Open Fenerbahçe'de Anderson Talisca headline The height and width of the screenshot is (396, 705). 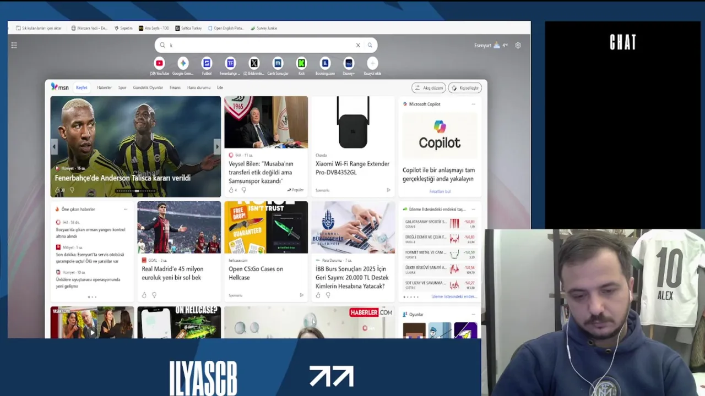pos(123,178)
